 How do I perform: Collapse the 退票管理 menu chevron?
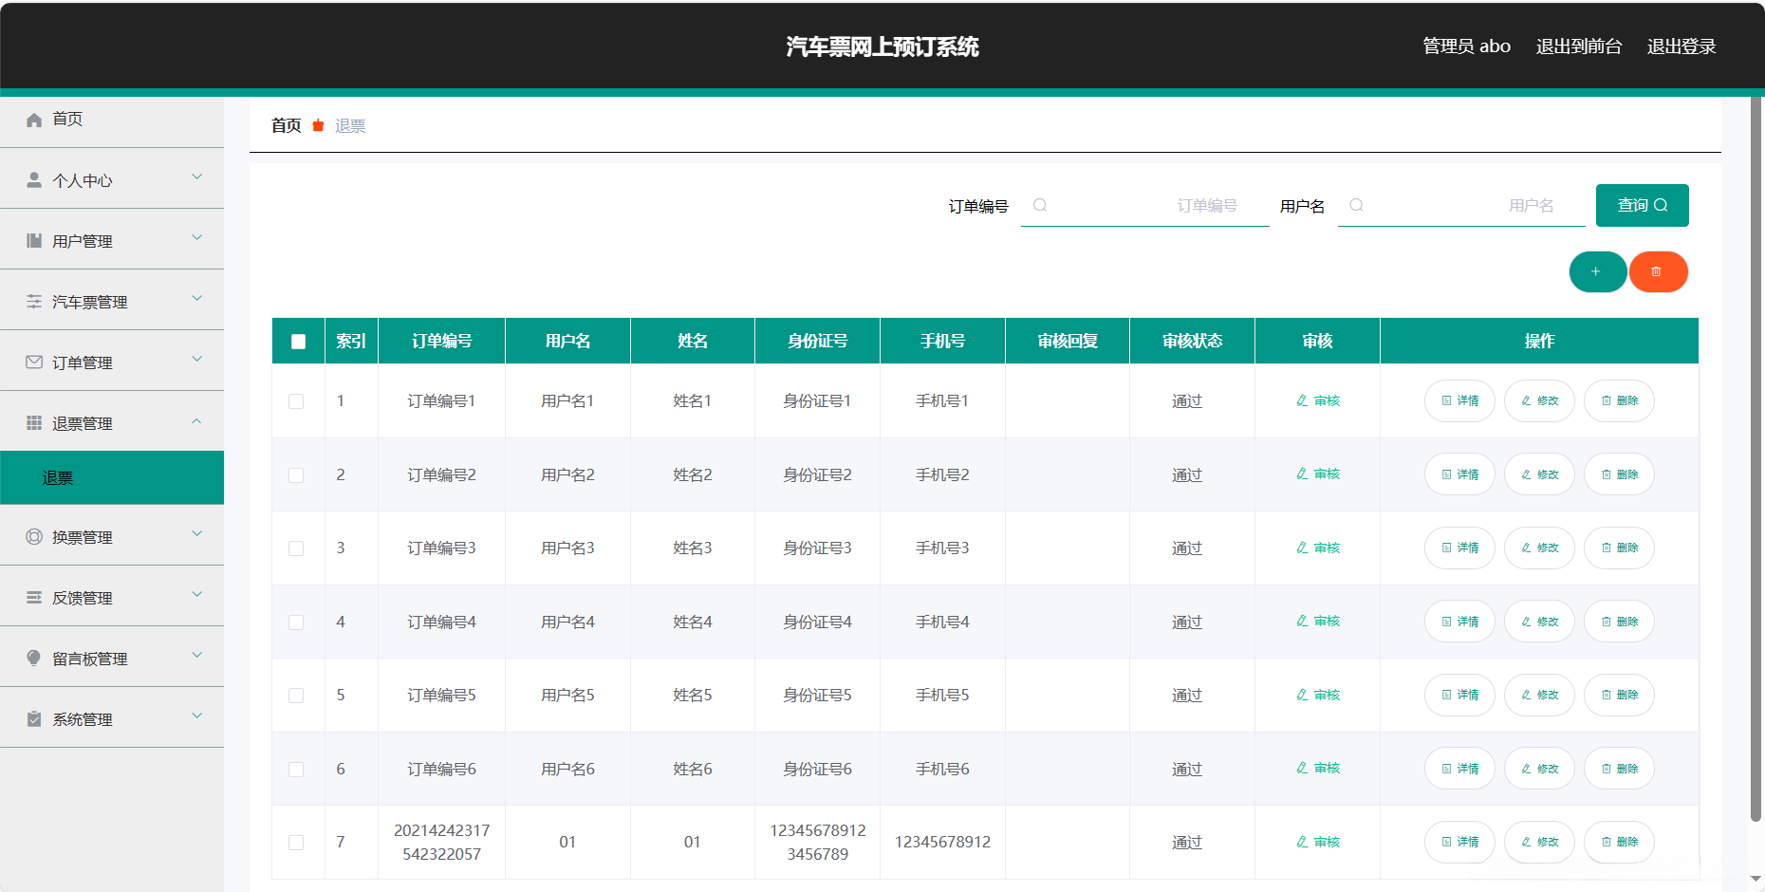197,420
